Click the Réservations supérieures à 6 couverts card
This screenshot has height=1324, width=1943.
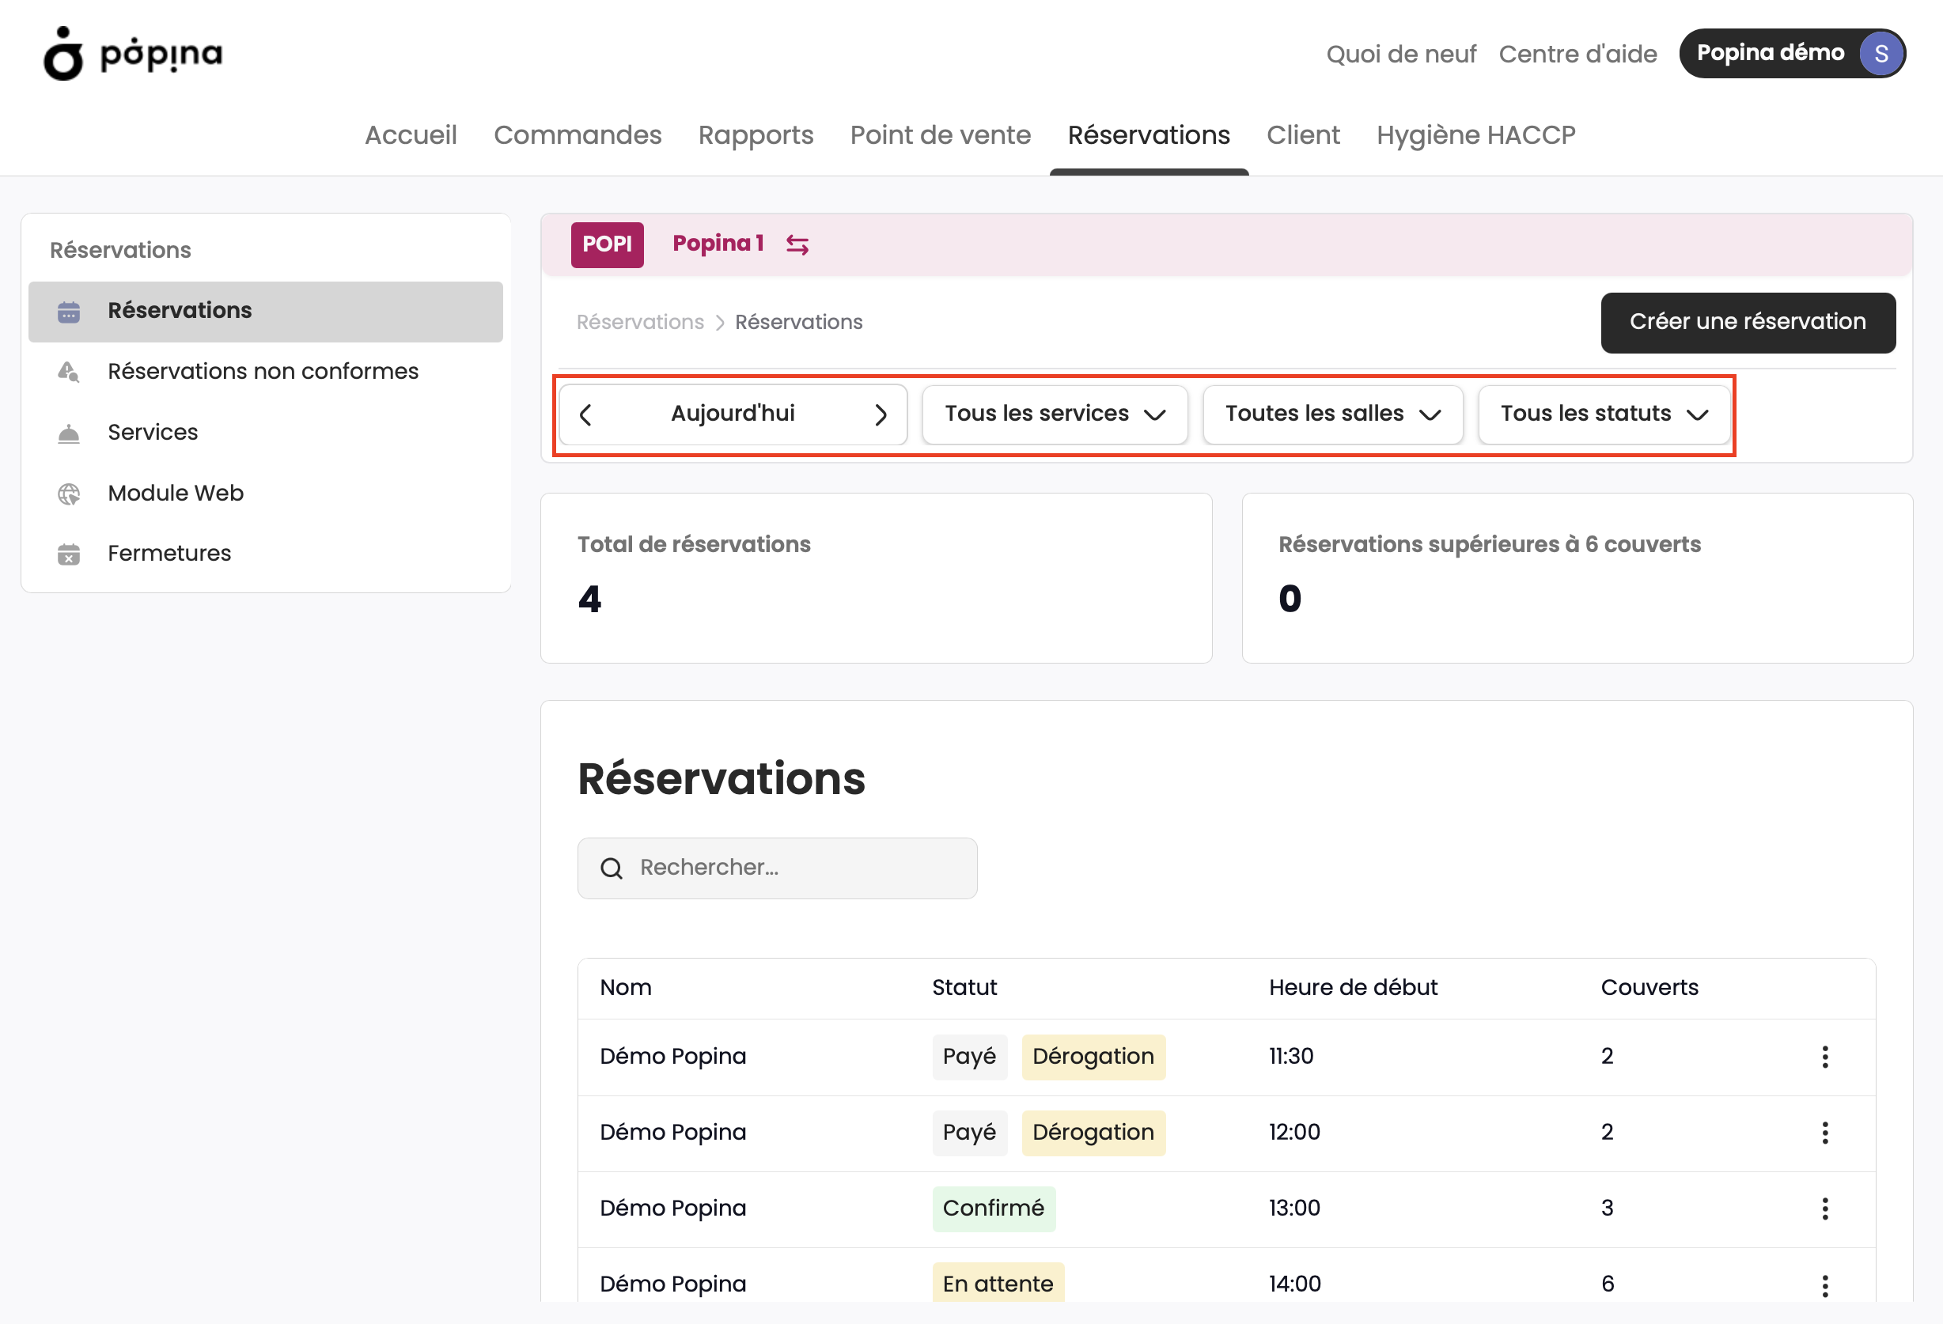(1577, 578)
